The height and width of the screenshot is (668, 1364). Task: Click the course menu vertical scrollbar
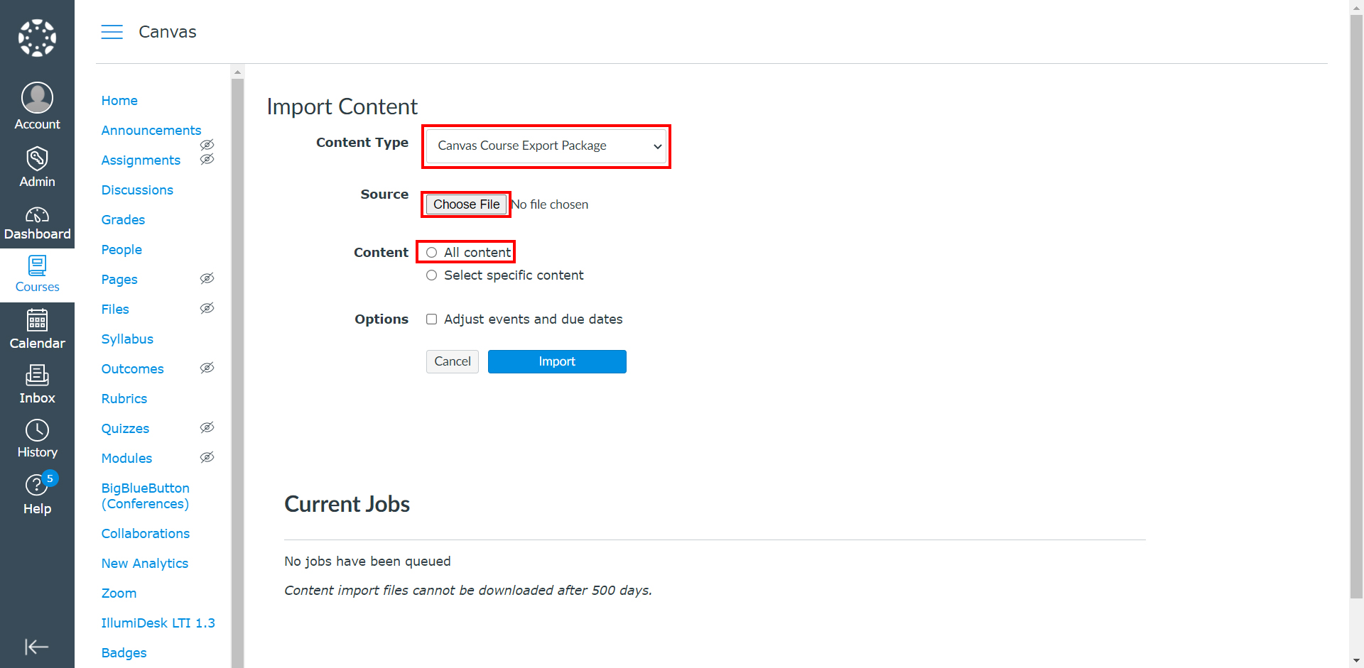pyautogui.click(x=237, y=369)
